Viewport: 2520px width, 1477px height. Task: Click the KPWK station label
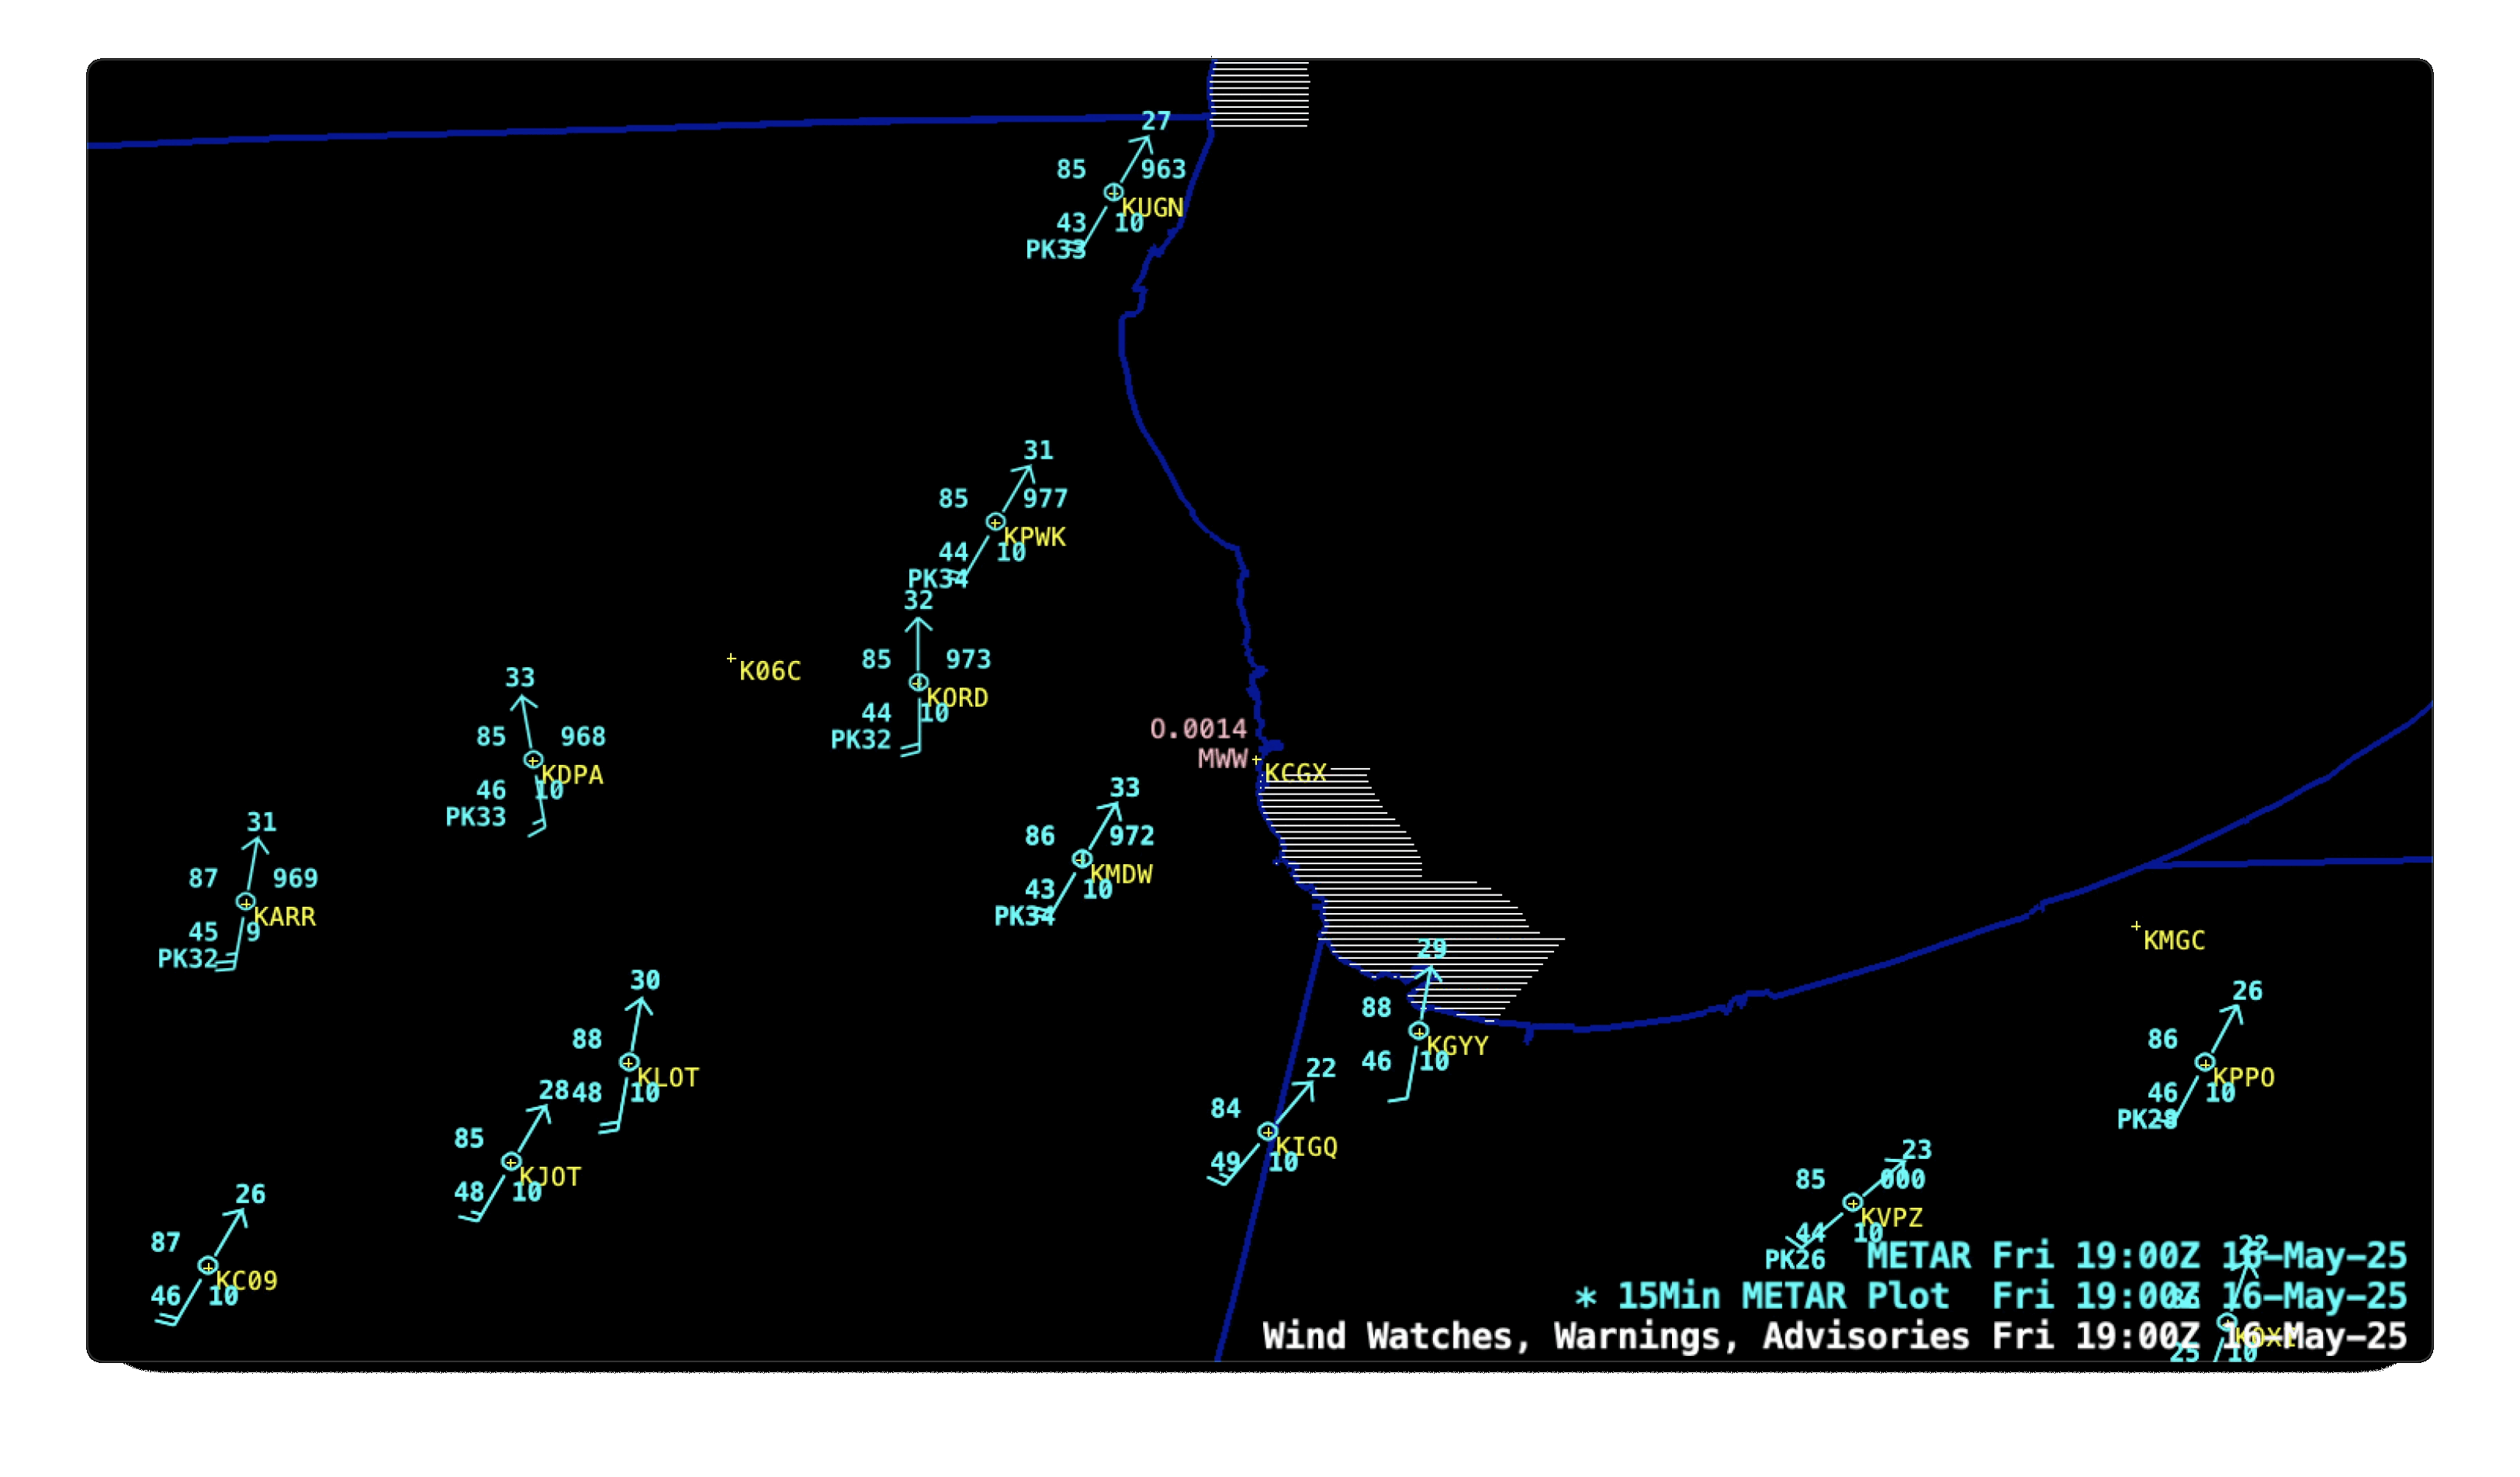[1035, 538]
